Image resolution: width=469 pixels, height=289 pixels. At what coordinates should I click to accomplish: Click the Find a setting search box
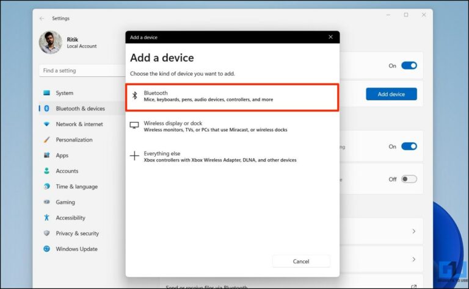coord(82,71)
